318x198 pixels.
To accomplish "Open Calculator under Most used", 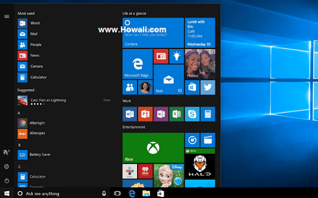I will point(32,77).
